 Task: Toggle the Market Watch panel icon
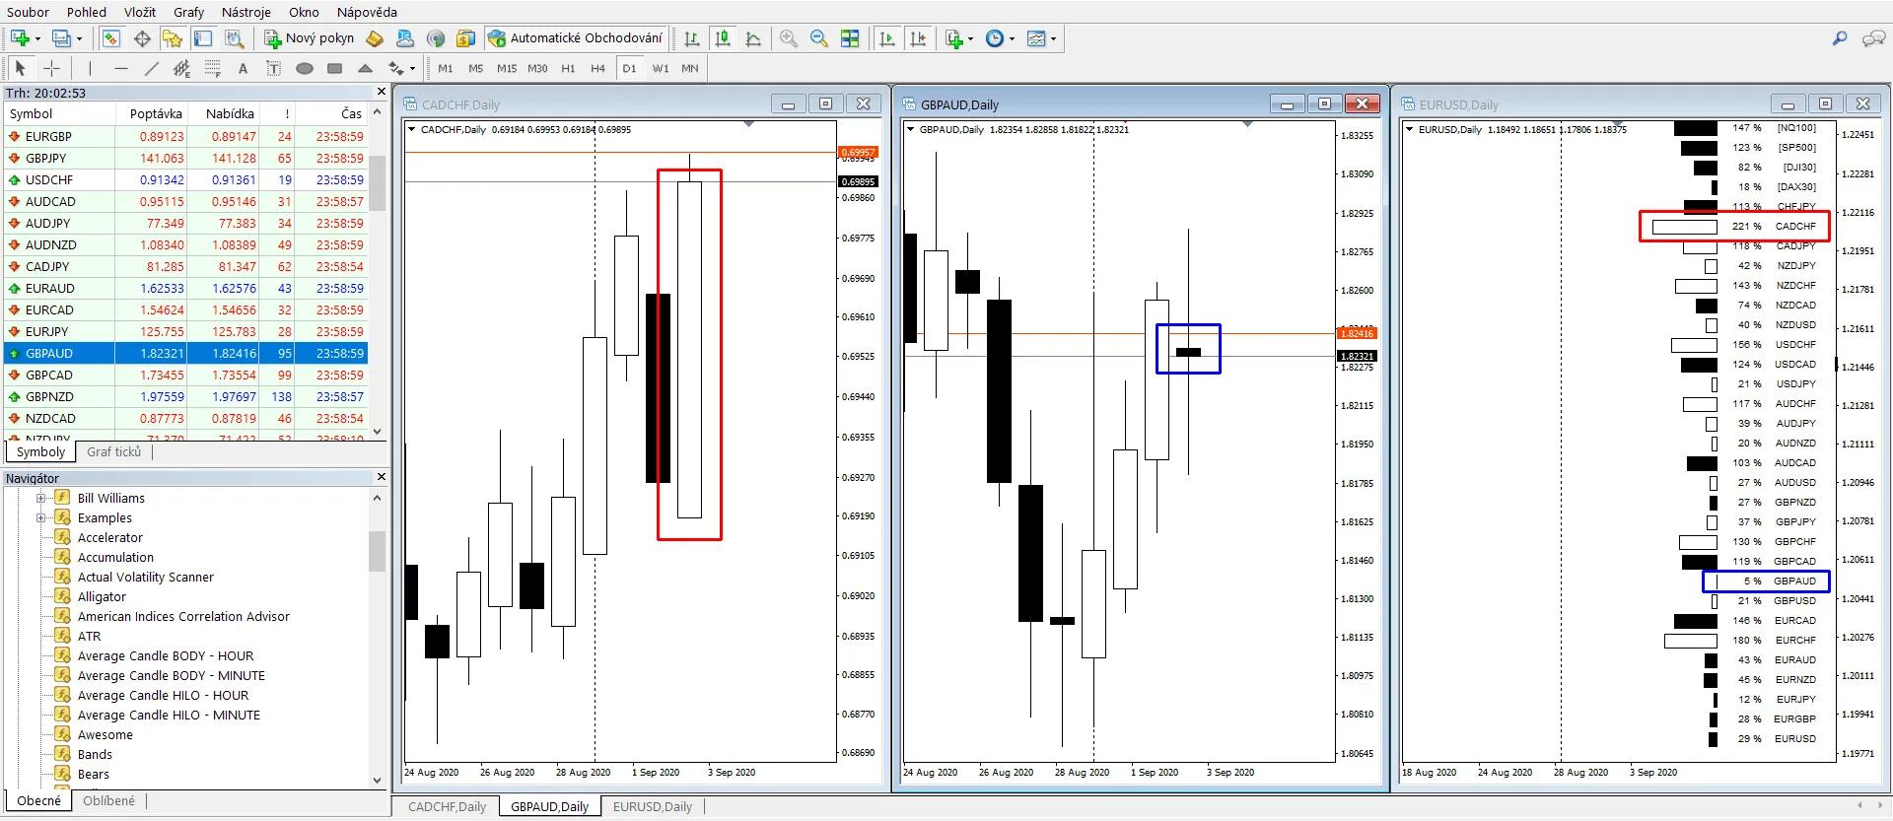[110, 38]
